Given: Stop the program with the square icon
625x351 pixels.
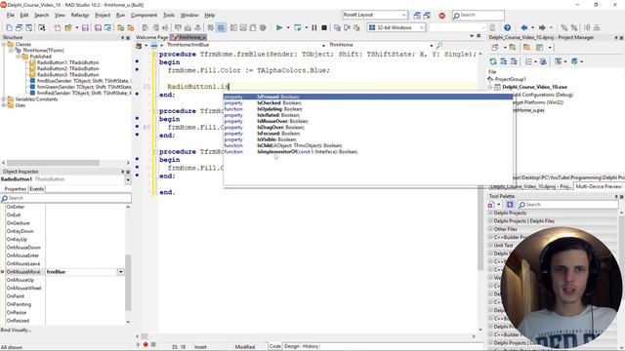Looking at the screenshot, I should 324,28.
